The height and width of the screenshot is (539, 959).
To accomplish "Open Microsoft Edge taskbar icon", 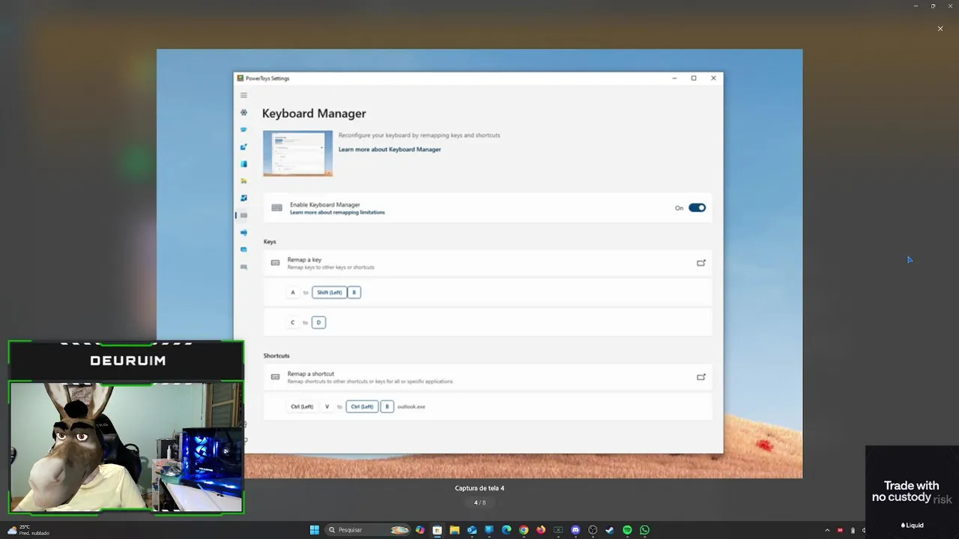I will pyautogui.click(x=506, y=530).
